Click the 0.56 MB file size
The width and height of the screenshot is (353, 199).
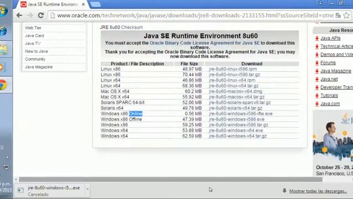193,114
